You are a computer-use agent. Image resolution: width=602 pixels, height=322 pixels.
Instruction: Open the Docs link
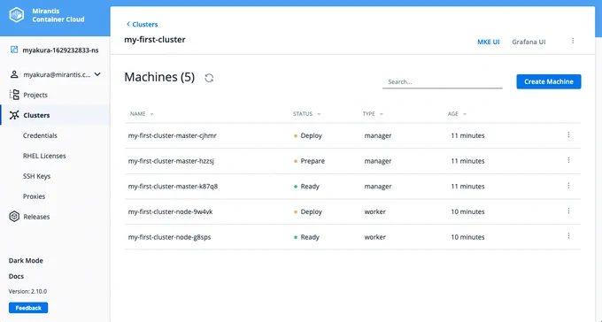click(16, 276)
